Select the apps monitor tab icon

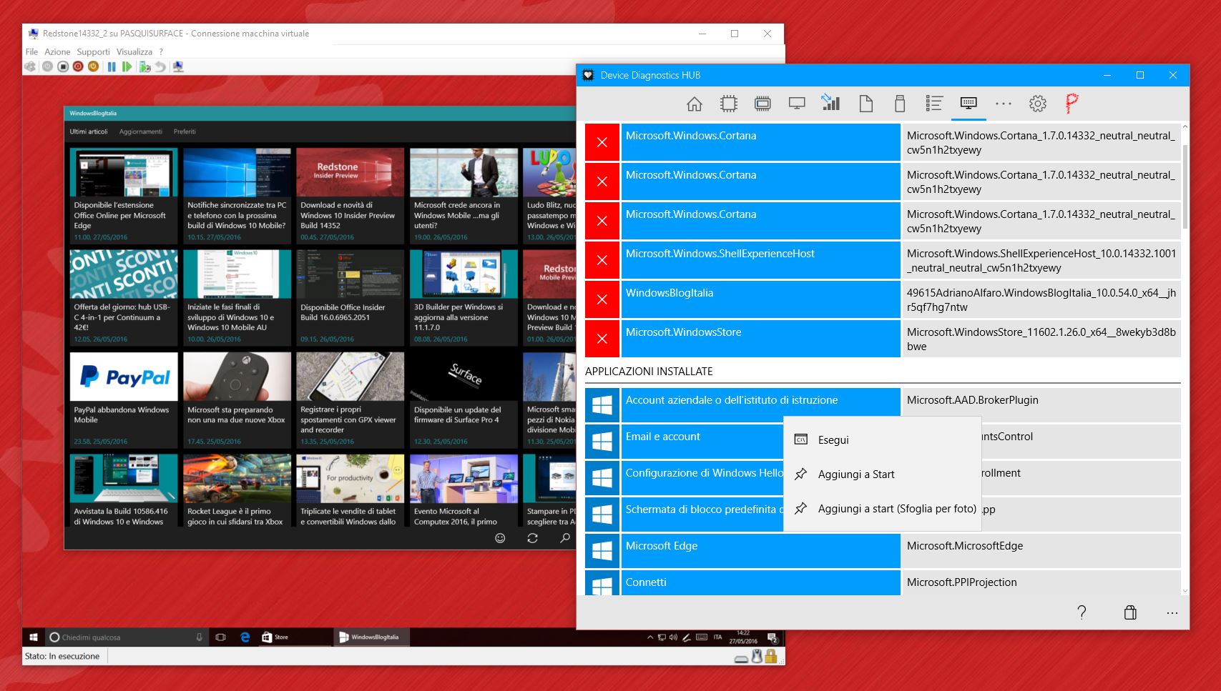969,104
